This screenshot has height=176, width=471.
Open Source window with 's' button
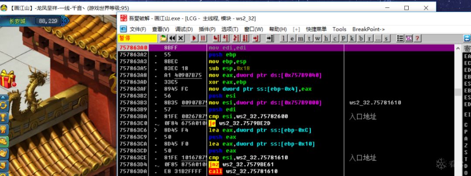click(x=386, y=38)
